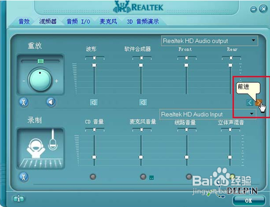Click the 前进 next channels arrow
270x207 pixels.
click(x=259, y=102)
